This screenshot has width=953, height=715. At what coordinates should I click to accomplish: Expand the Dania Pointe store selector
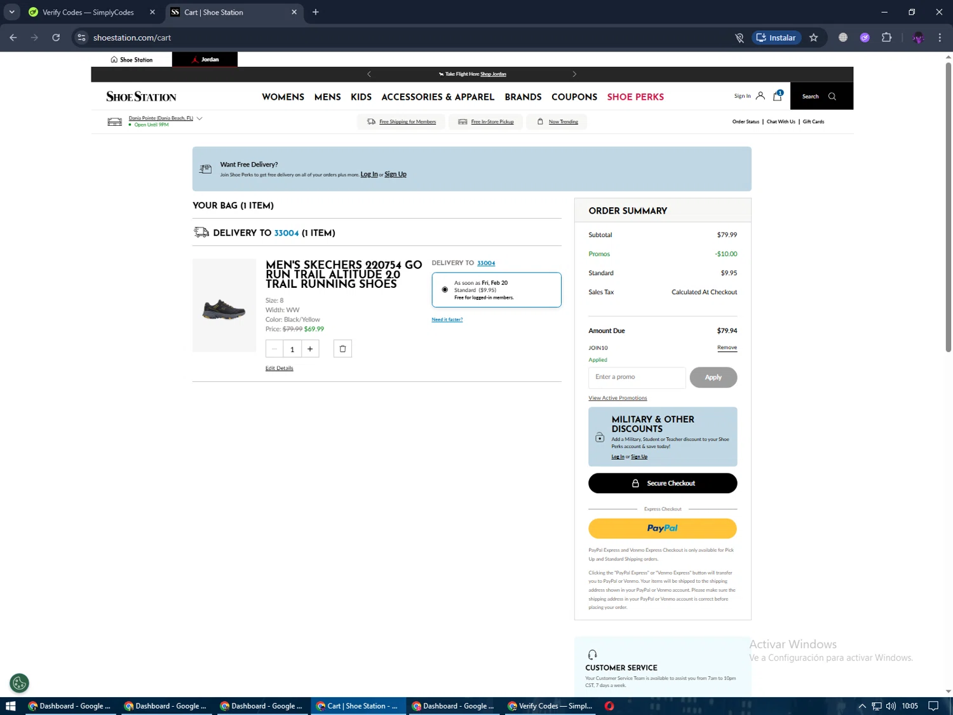click(x=199, y=118)
